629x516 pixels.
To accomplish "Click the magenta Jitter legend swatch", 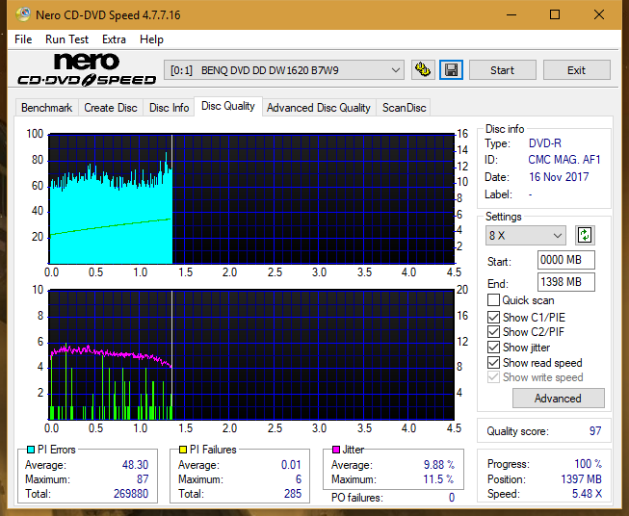I will [336, 450].
